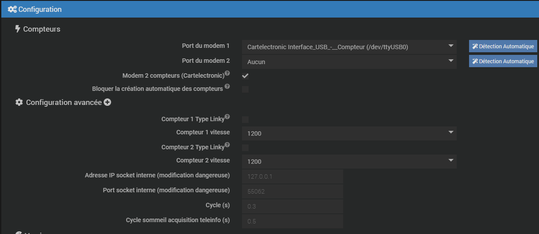Uncheck Modem 2 compteurs (Cartelectronic) checkbox
Image resolution: width=539 pixels, height=234 pixels.
(x=246, y=76)
